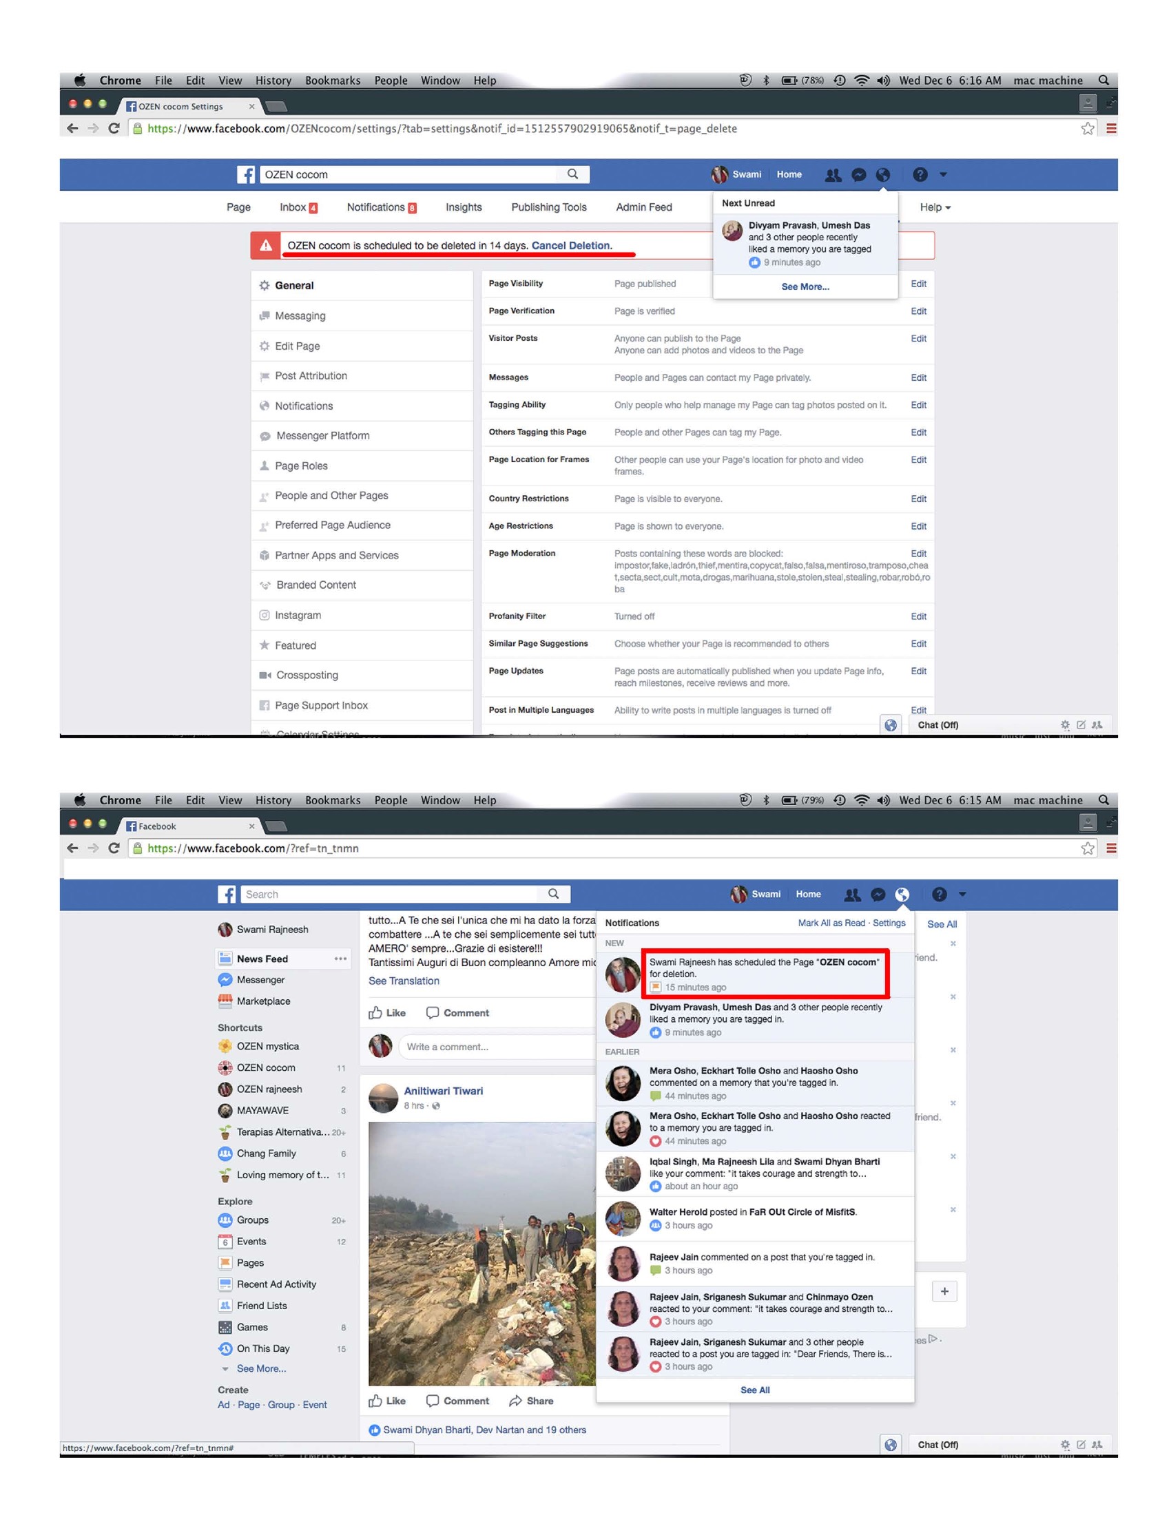Image resolution: width=1171 pixels, height=1515 pixels.
Task: Click Messenger icon in bottom Facebook window header
Action: [x=878, y=895]
